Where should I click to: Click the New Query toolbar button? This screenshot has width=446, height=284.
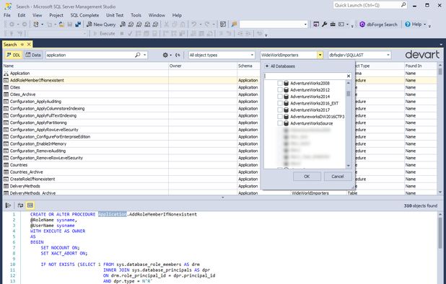pyautogui.click(x=101, y=25)
